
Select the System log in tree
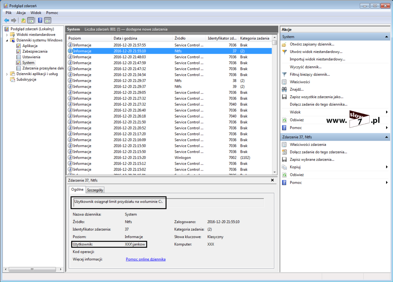tap(28, 63)
